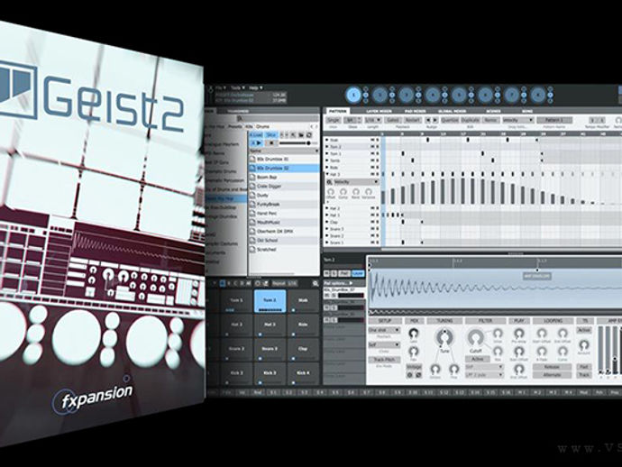This screenshot has width=622, height=467.
Task: Select engine 3 in the top bar
Action: click(407, 96)
